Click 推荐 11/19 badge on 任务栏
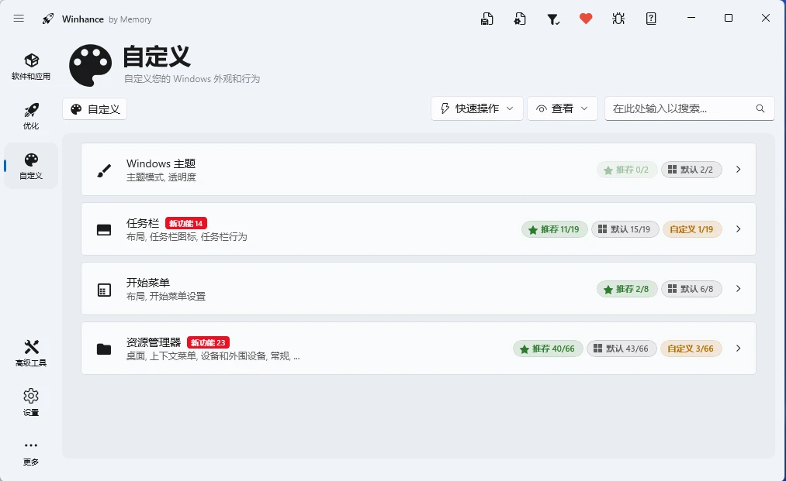The width and height of the screenshot is (786, 481). point(555,229)
